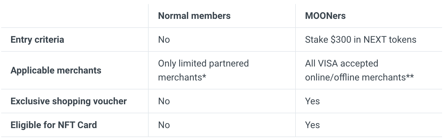Select the Stake $300 in NEXT tokens cell
This screenshot has width=445, height=140.
[x=360, y=40]
